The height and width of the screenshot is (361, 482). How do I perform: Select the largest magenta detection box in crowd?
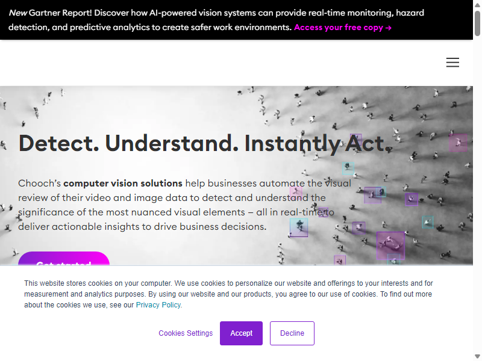pos(390,245)
